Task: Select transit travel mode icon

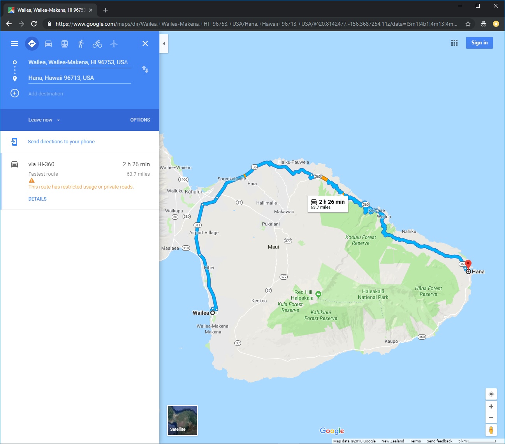Action: point(65,44)
